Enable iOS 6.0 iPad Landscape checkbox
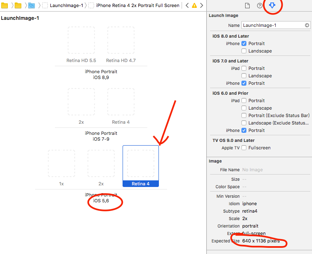This screenshot has width=312, height=254. coord(244,108)
